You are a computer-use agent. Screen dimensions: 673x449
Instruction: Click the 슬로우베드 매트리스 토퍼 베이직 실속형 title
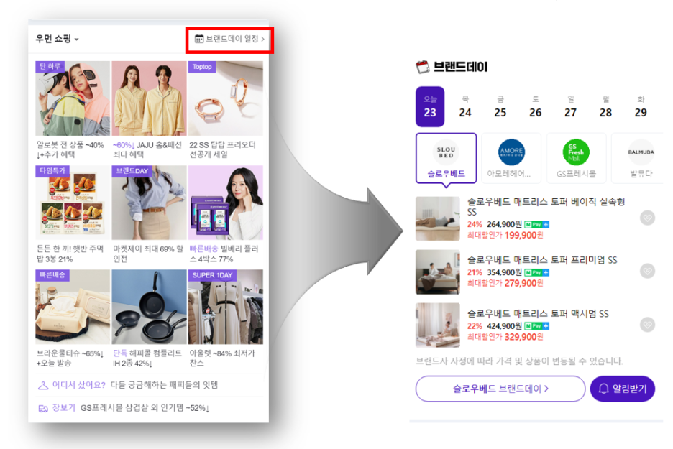click(x=546, y=207)
